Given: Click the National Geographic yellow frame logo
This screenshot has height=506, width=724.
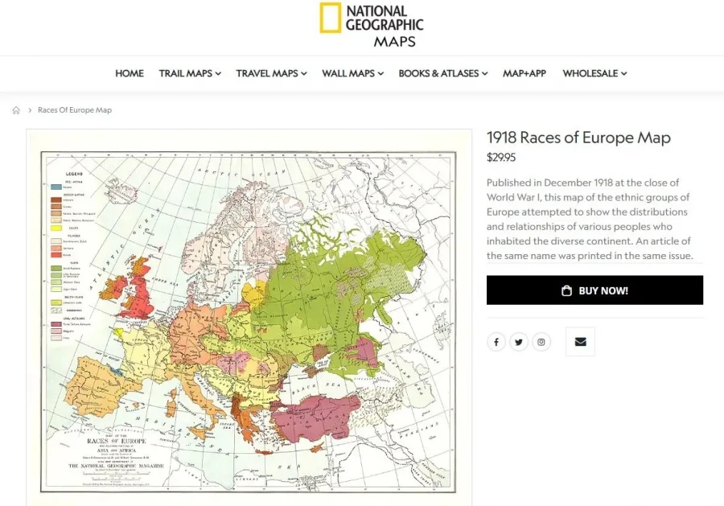Looking at the screenshot, I should [x=330, y=18].
